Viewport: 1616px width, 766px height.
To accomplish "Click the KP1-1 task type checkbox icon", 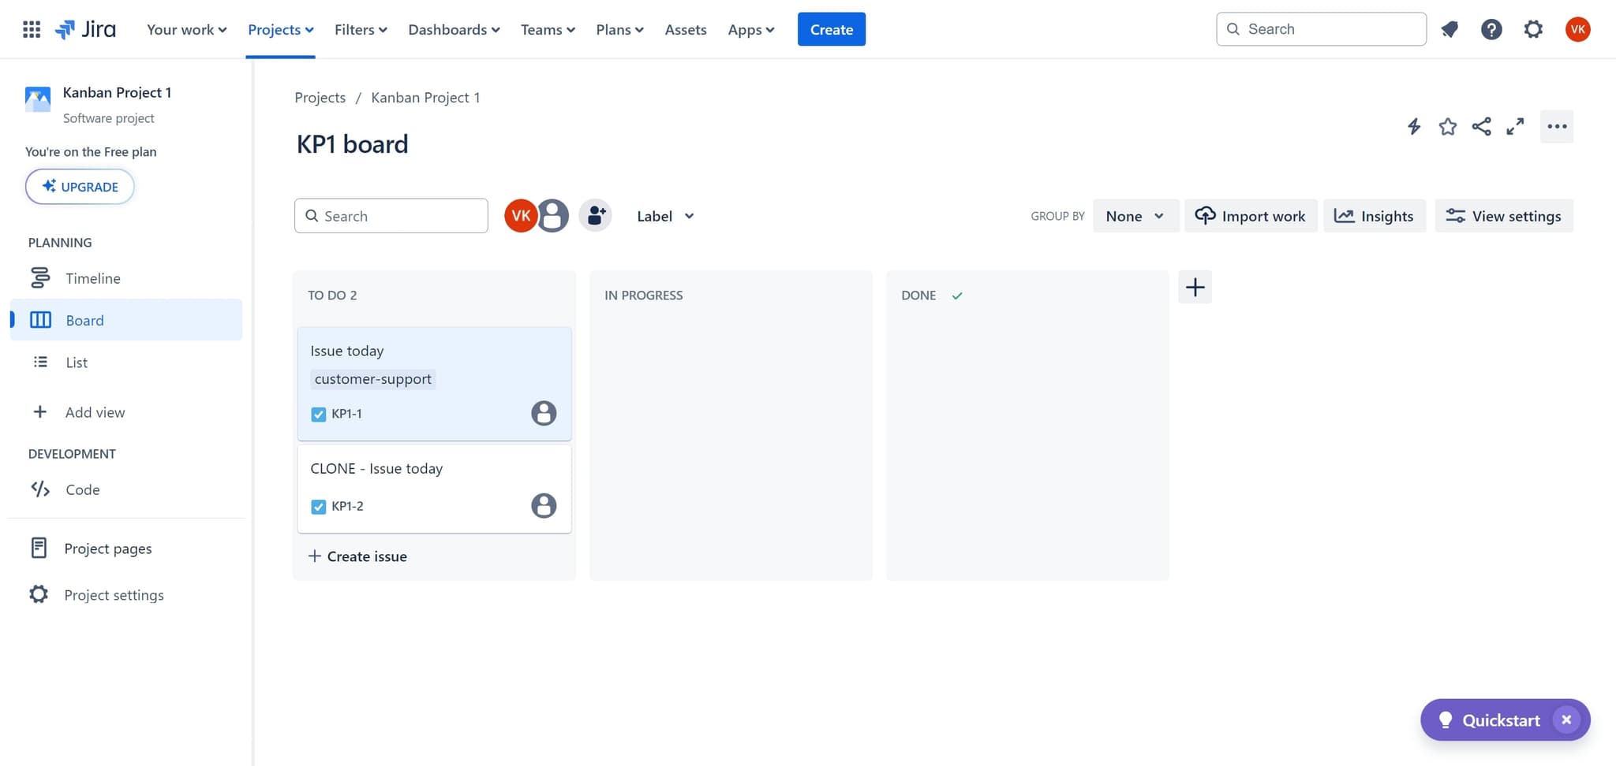I will coord(319,414).
